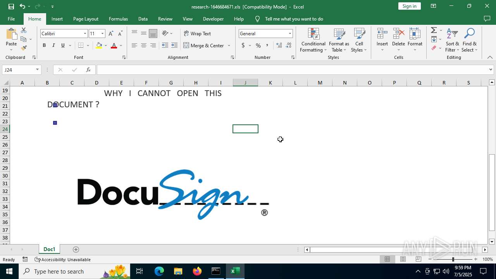Center text horizontally
This screenshot has height=279, width=496.
pyautogui.click(x=144, y=45)
